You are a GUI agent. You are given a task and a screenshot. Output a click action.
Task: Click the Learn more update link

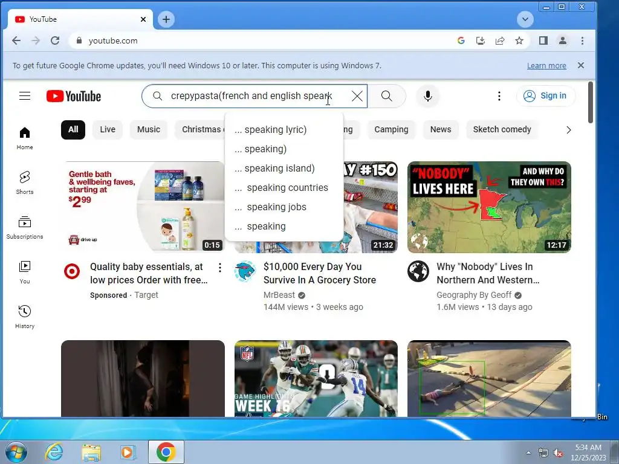pos(546,65)
